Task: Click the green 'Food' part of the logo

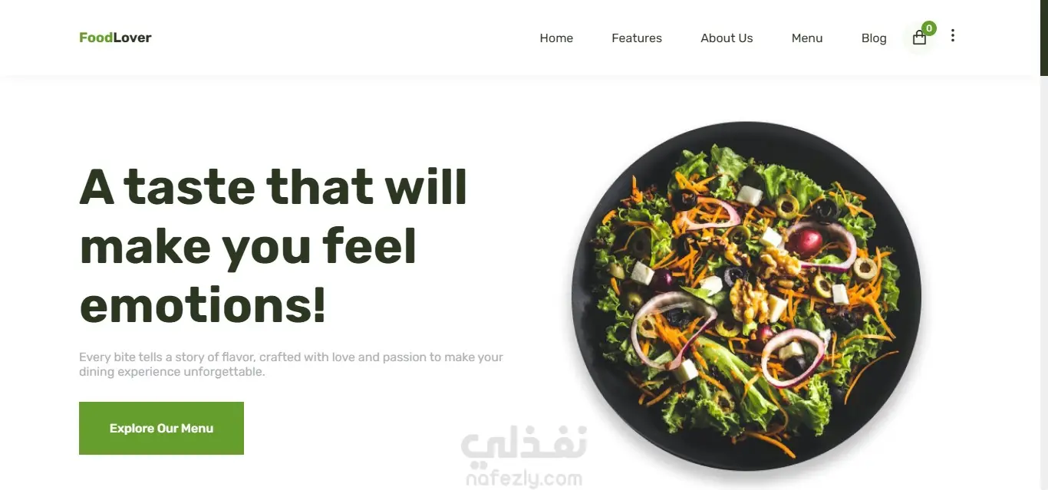Action: 96,38
